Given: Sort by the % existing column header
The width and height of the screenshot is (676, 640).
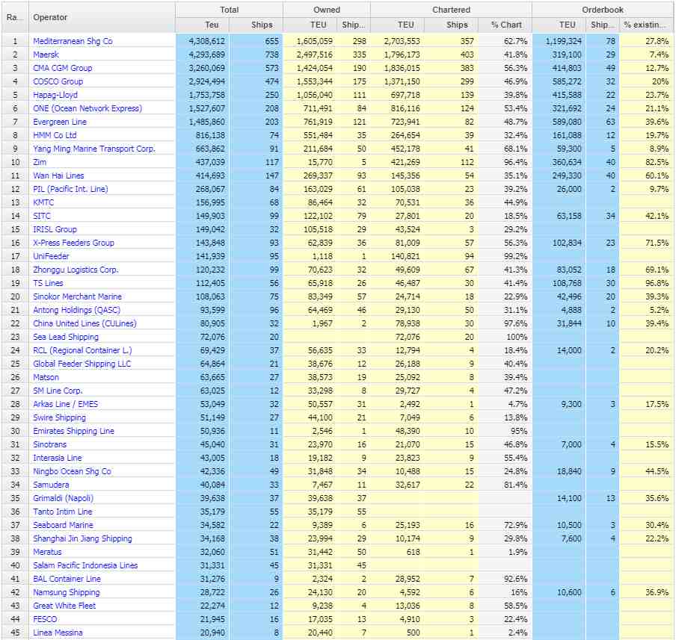Looking at the screenshot, I should pyautogui.click(x=646, y=25).
